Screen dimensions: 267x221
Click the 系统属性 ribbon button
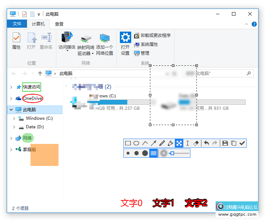(146, 44)
